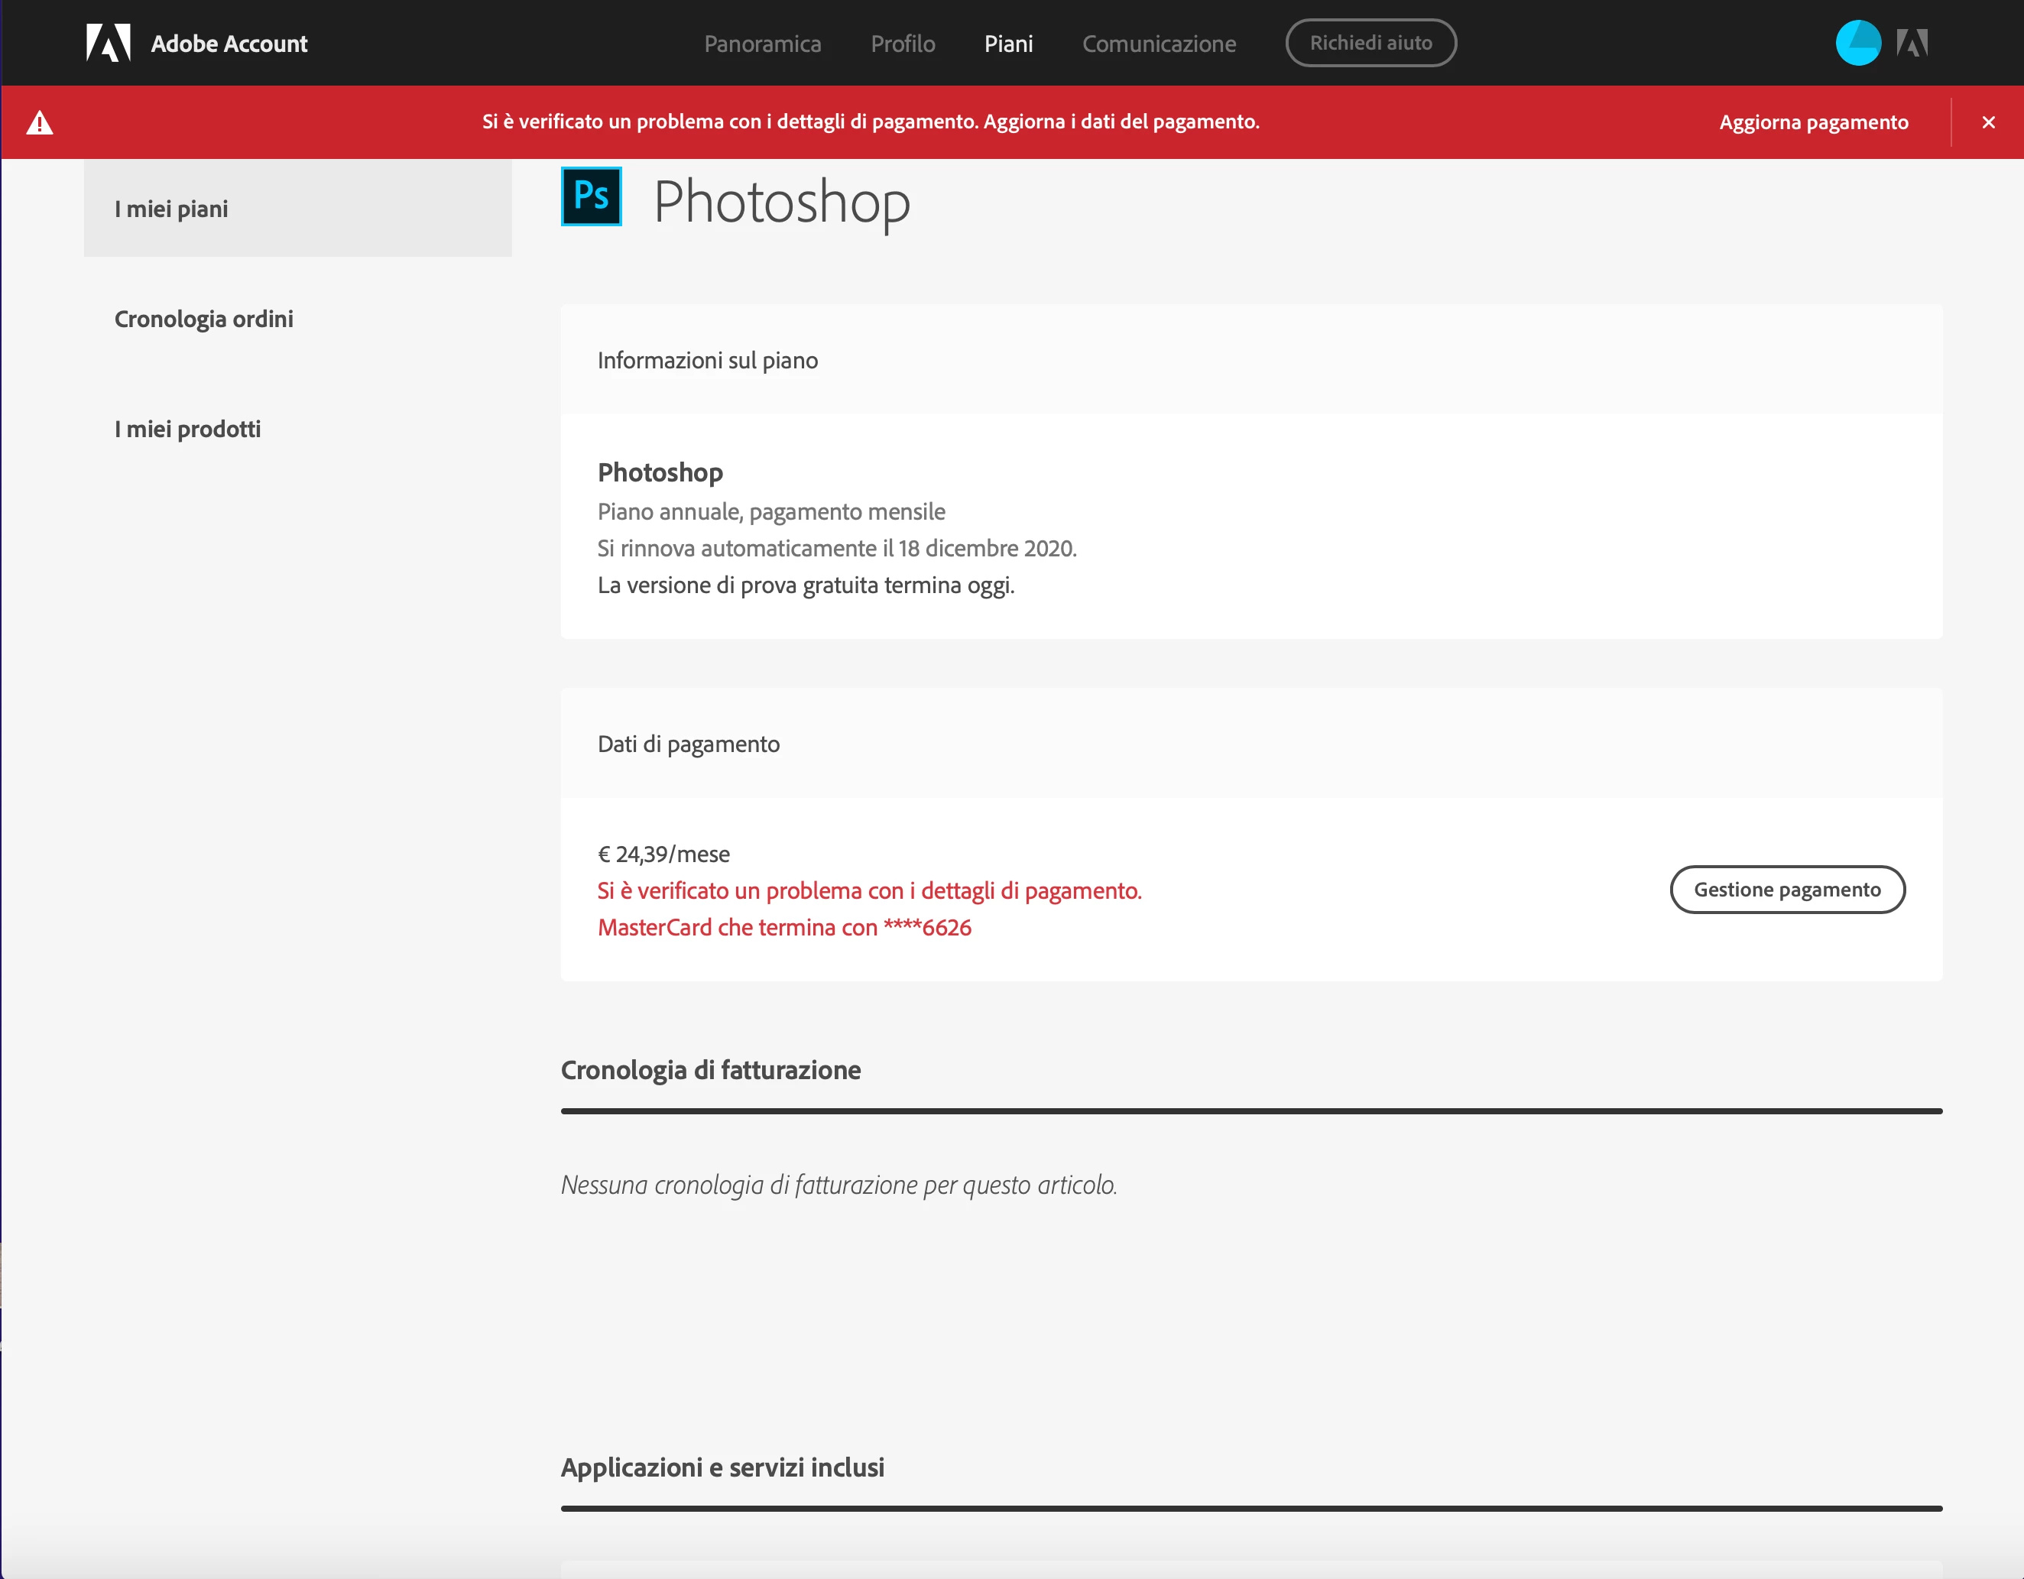Click the Cronologia di fatturazione heading

pyautogui.click(x=711, y=1070)
